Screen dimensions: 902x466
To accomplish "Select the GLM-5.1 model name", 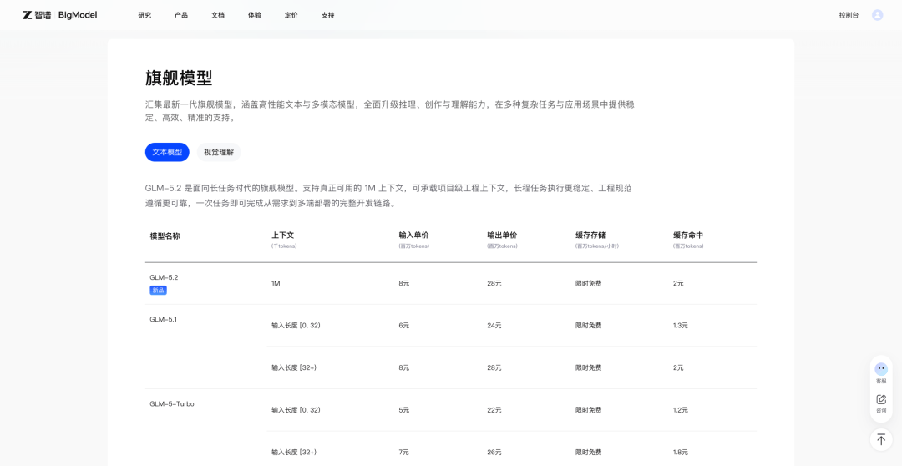I will (x=164, y=319).
